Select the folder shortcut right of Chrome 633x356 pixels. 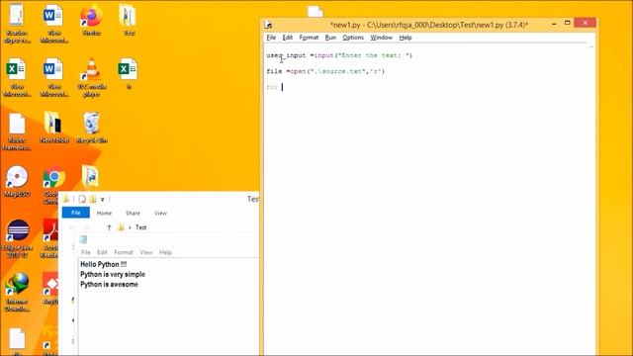tap(91, 177)
